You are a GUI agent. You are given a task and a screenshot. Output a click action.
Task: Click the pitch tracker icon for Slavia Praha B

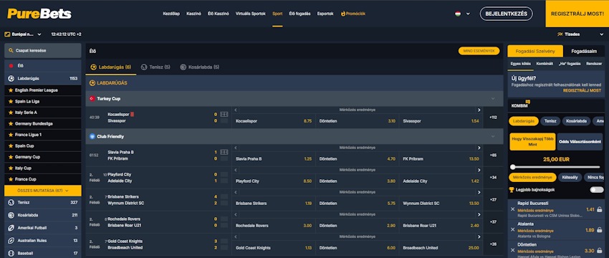224,153
